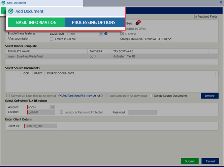224x167 pixels.
Task: Tick Locator is Password Protected checkbox
Action: pyautogui.click(x=62, y=112)
